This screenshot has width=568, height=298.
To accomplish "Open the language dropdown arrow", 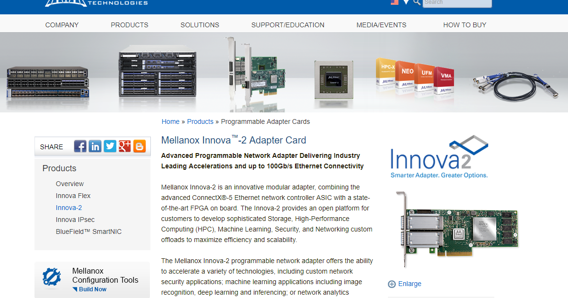I will tap(406, 2).
